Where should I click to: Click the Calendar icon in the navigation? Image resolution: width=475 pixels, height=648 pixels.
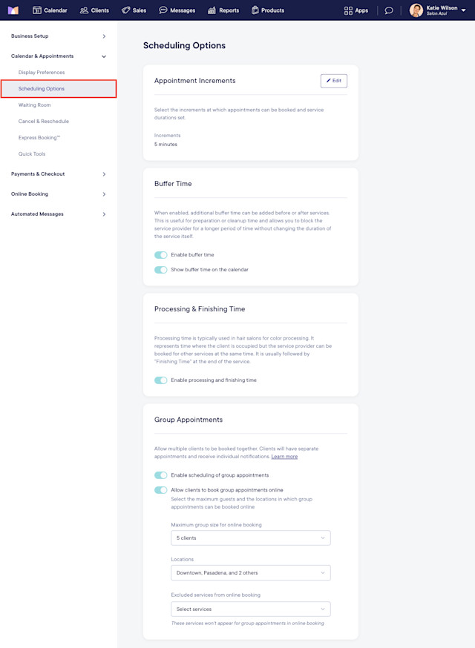tap(37, 10)
